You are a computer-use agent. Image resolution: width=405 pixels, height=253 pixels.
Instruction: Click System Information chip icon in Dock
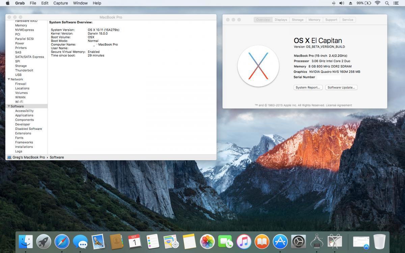click(317, 242)
